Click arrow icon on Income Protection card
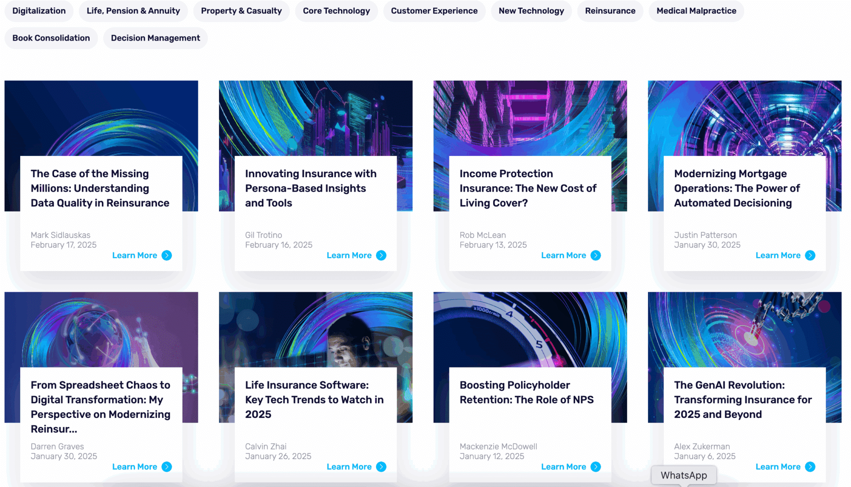 click(x=596, y=255)
